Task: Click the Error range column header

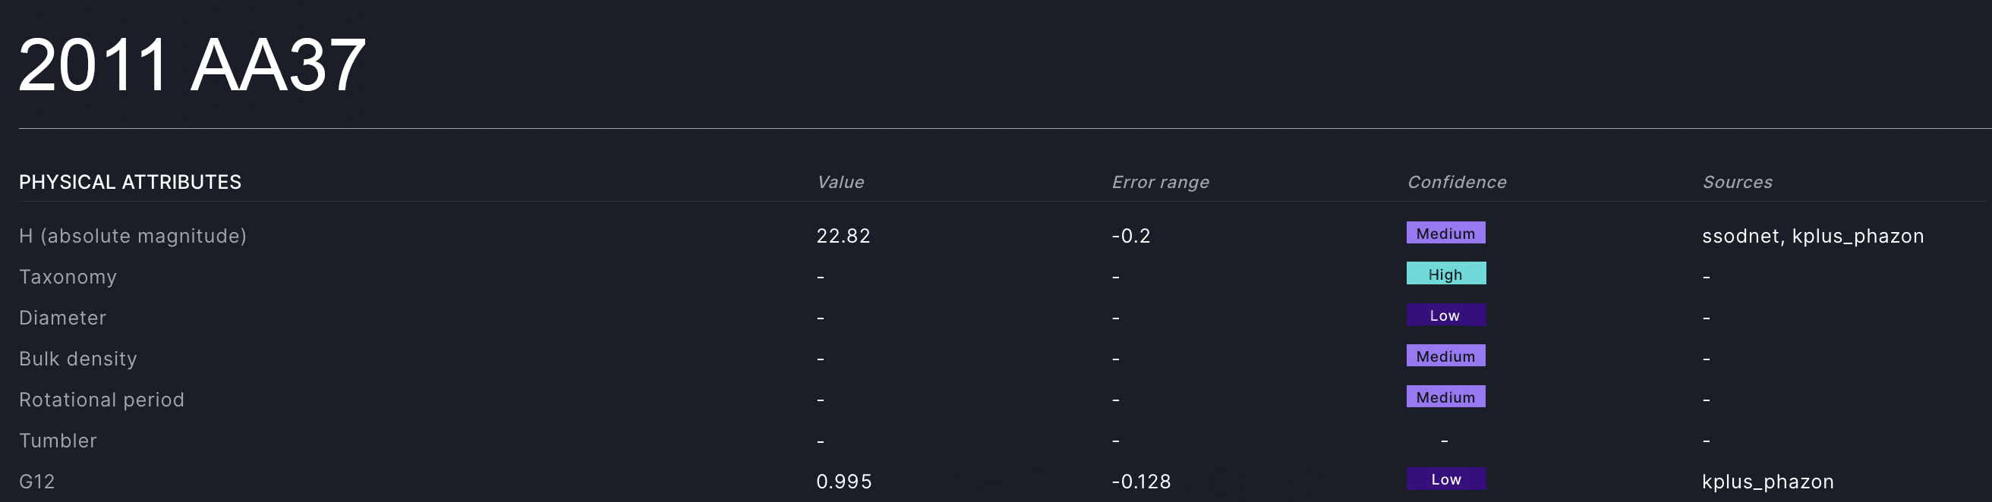Action: coord(1160,182)
